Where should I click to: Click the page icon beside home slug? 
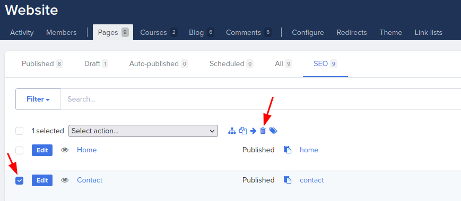click(x=288, y=150)
